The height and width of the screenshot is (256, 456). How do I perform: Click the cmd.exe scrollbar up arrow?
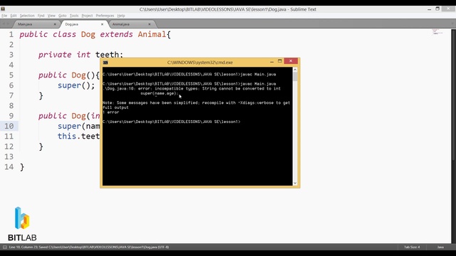pyautogui.click(x=295, y=70)
